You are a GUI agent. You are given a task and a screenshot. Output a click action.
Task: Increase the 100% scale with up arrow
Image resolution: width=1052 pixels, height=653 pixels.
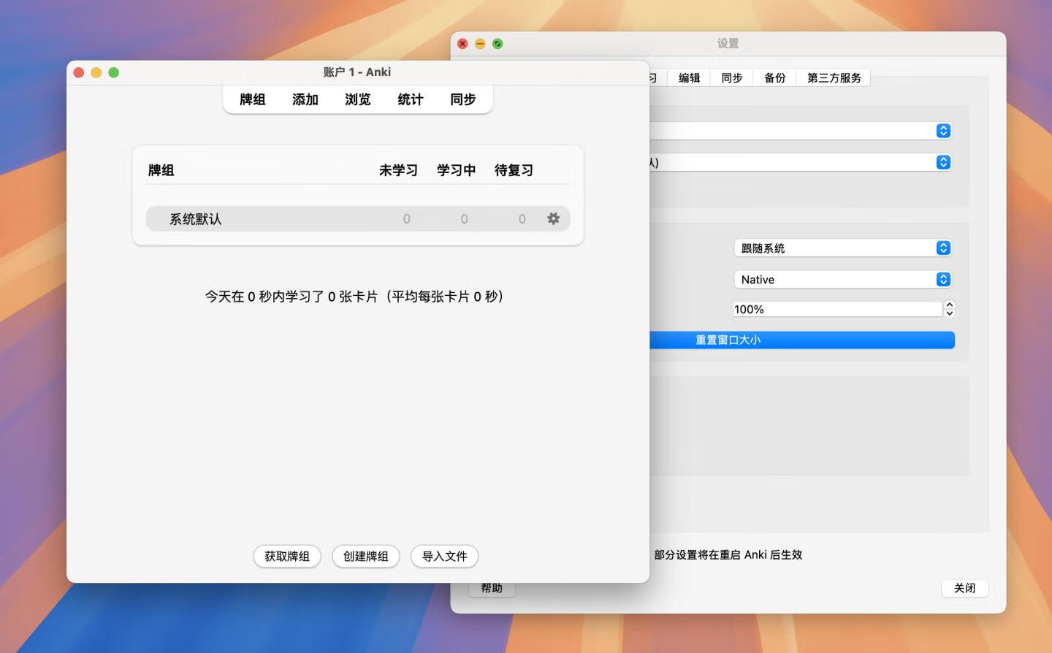pyautogui.click(x=949, y=305)
